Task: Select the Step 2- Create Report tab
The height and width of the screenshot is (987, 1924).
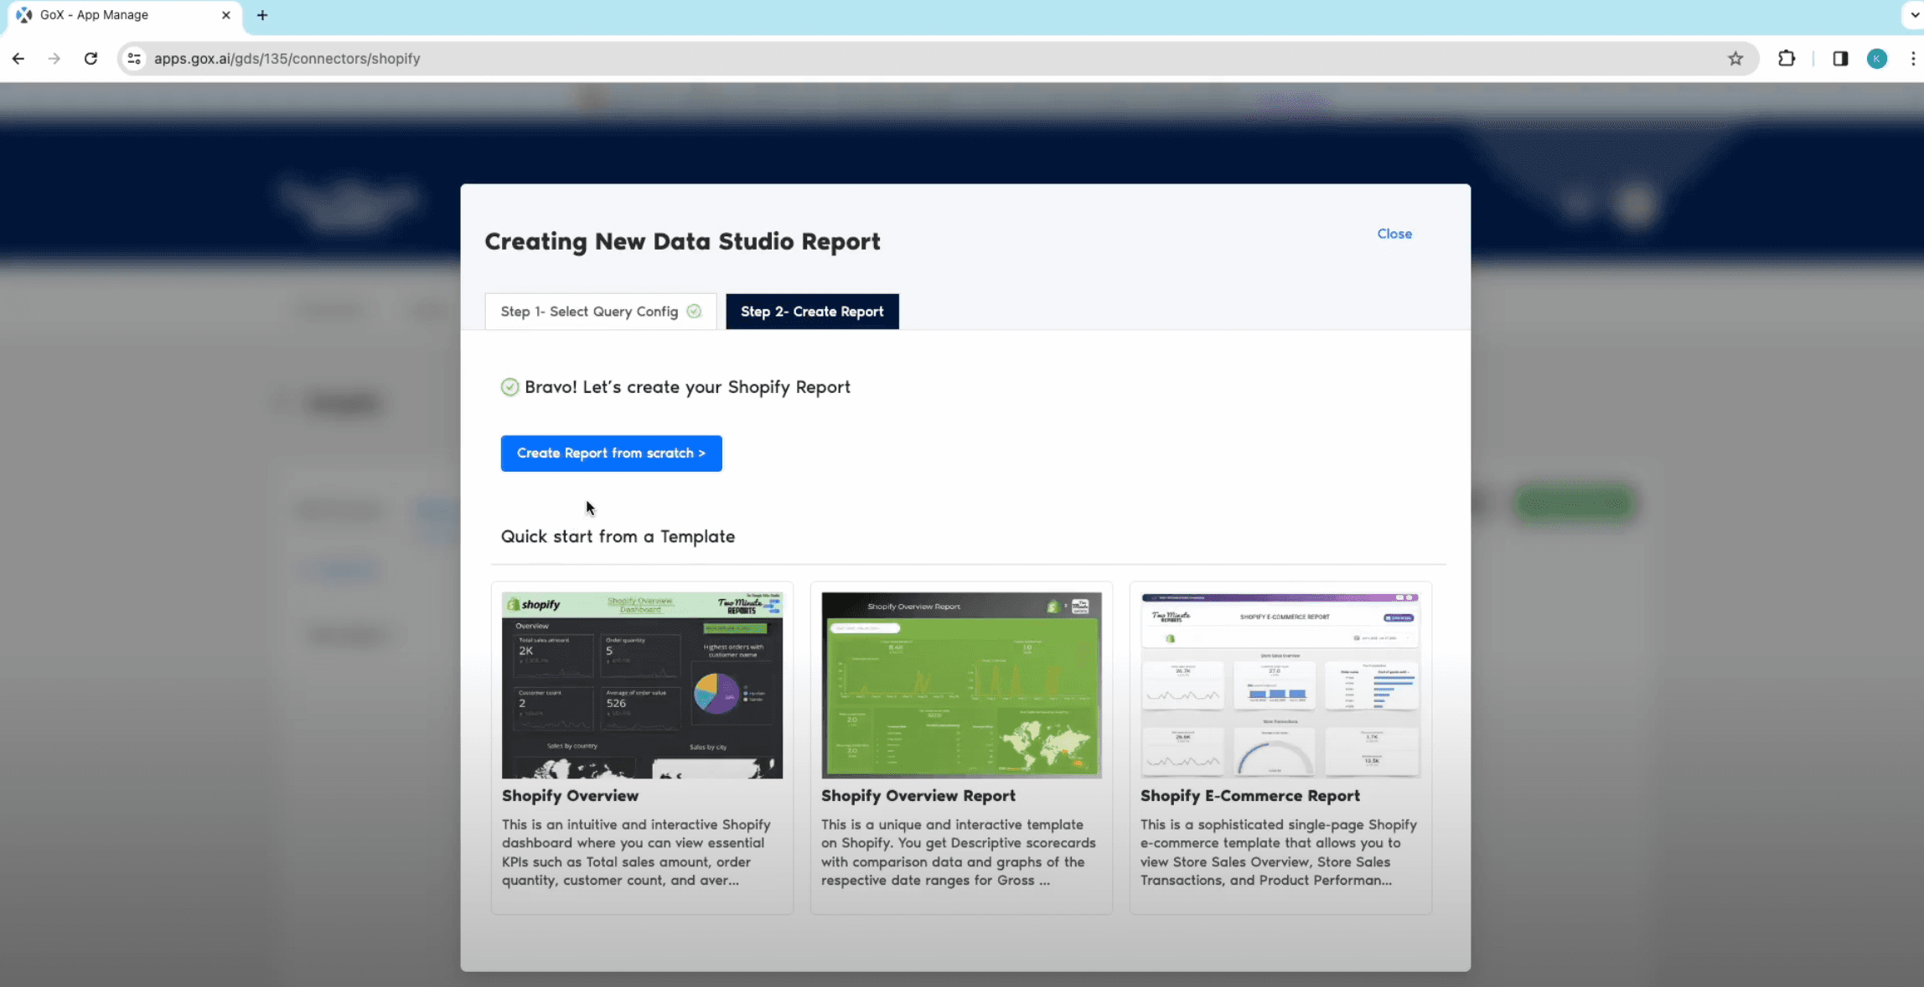Action: click(x=812, y=312)
